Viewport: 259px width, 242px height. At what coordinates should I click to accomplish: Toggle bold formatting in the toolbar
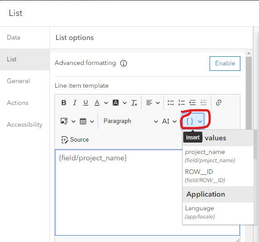(x=64, y=103)
